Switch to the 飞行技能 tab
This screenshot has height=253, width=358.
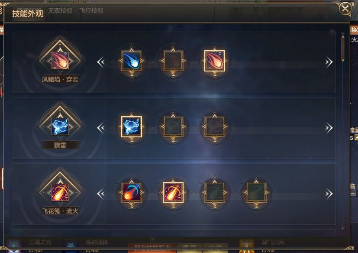pyautogui.click(x=91, y=10)
